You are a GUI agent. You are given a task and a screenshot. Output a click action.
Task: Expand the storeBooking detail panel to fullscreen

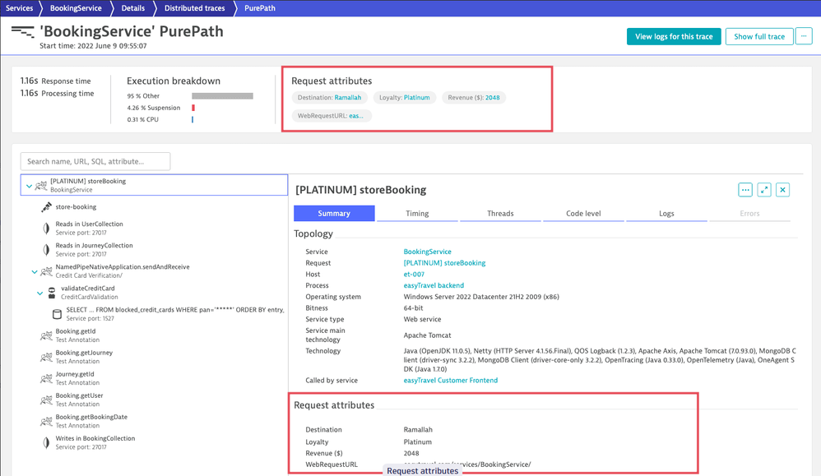pos(764,190)
